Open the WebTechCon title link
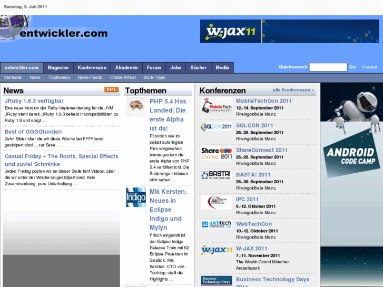The width and height of the screenshot is (383, 287). [x=254, y=224]
